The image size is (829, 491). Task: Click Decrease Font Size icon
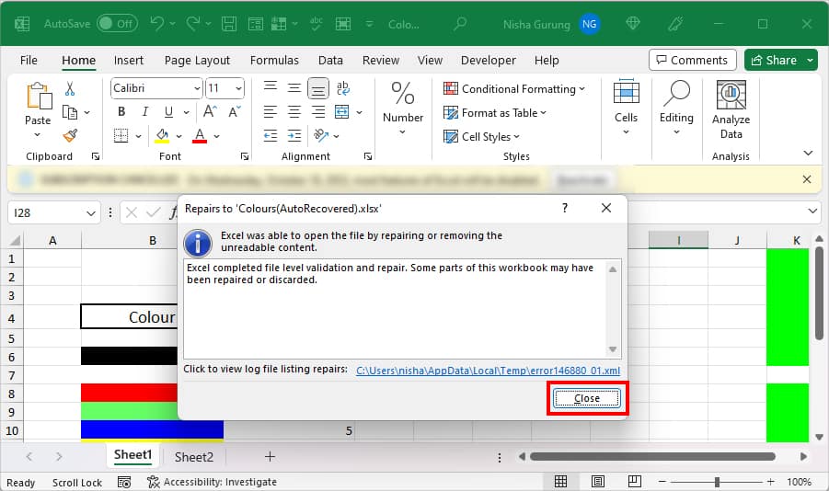(x=235, y=111)
